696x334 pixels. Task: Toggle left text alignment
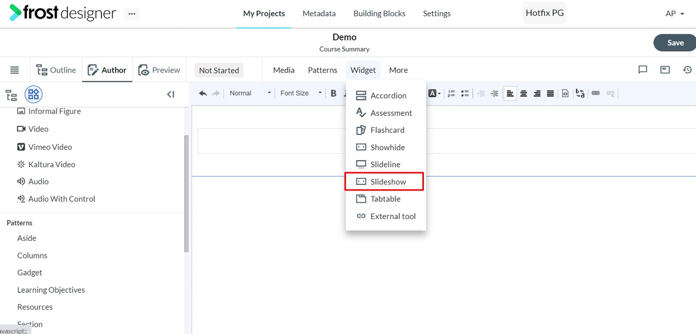click(x=510, y=94)
